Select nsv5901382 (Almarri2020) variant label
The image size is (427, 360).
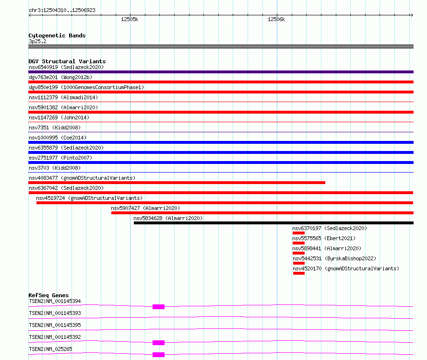coord(63,107)
